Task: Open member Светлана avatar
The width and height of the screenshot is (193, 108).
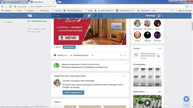Action: pyautogui.click(x=147, y=23)
